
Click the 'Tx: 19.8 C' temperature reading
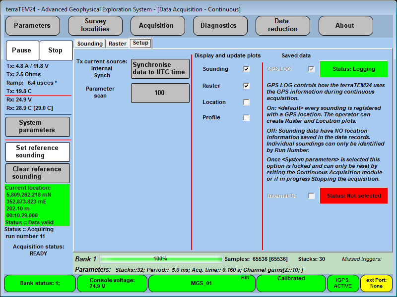(x=19, y=91)
